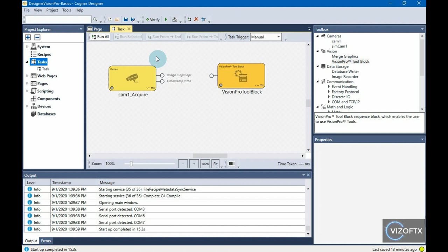Click the red X delete icon in toolbar
The width and height of the screenshot is (448, 252).
[x=196, y=20]
